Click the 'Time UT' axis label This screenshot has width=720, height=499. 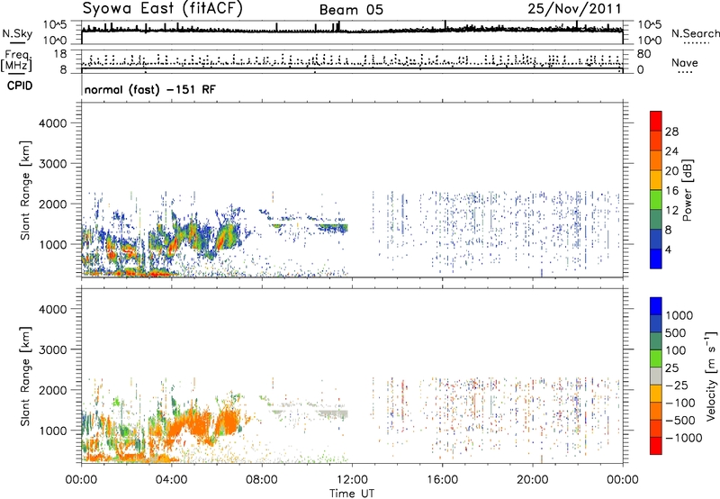[x=352, y=494]
